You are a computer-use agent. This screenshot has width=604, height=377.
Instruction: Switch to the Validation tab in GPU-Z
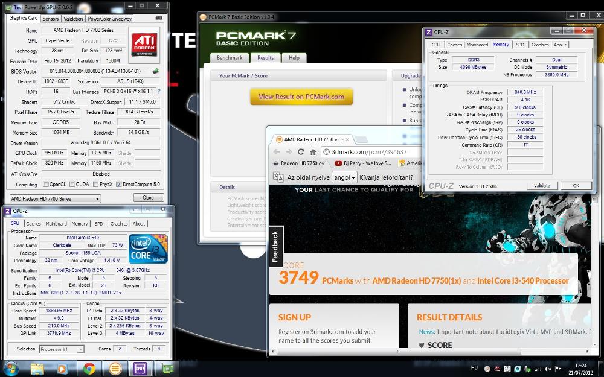point(73,19)
